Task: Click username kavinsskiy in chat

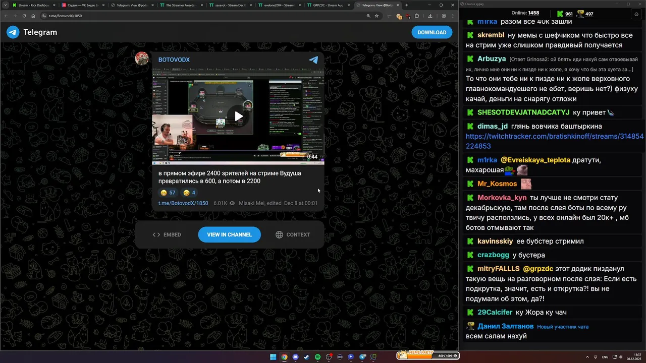Action: click(x=495, y=241)
